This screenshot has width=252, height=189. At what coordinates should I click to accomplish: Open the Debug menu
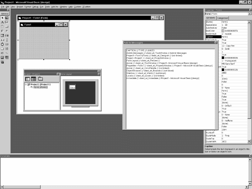[35, 7]
